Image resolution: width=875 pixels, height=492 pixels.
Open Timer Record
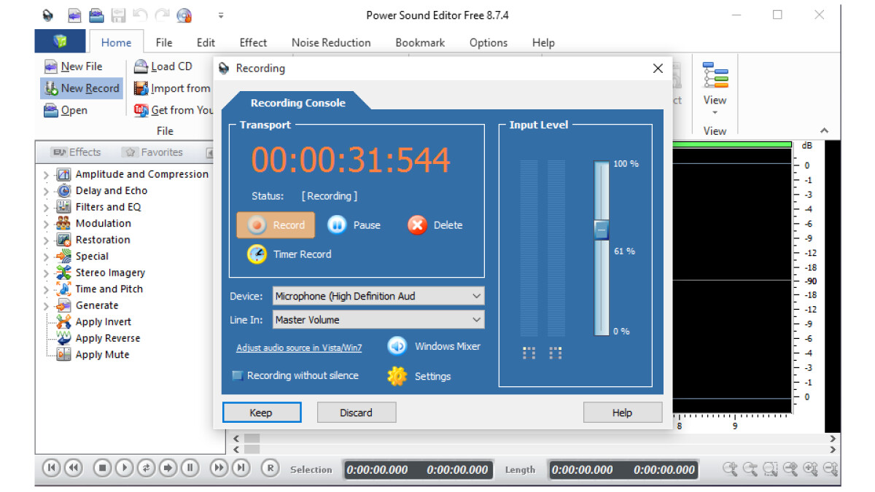click(x=289, y=254)
